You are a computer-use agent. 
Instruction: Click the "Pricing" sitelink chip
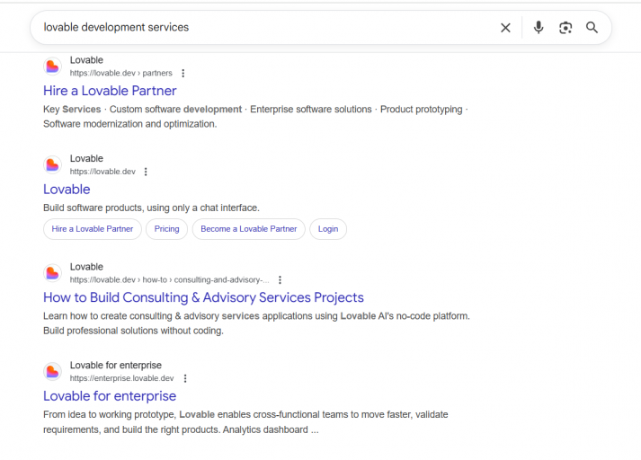[x=166, y=229]
